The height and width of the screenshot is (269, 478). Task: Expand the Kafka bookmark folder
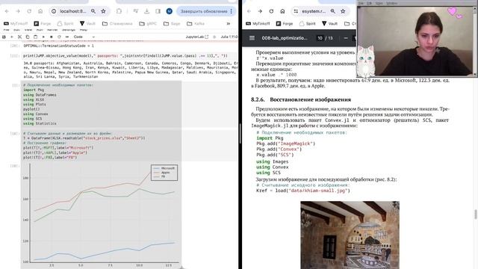196,23
